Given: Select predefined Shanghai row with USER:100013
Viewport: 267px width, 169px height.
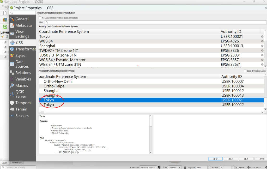Looking at the screenshot, I should [x=151, y=95].
